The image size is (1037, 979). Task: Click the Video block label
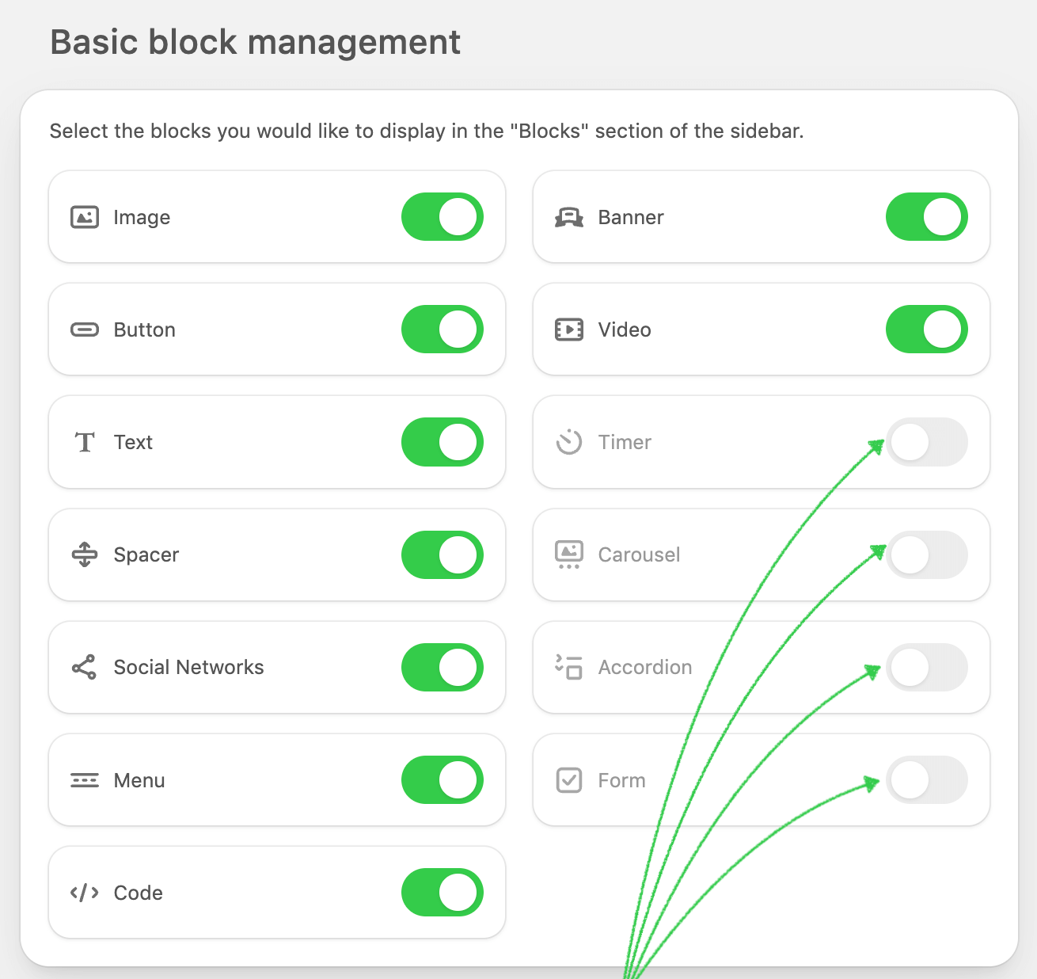625,330
